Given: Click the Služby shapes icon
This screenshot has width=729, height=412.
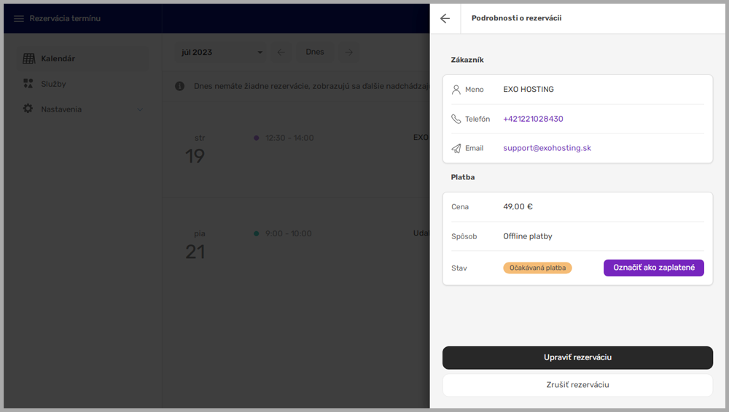Looking at the screenshot, I should tap(28, 84).
